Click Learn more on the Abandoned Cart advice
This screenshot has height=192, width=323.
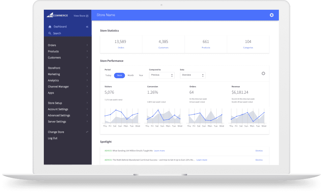click(x=202, y=160)
